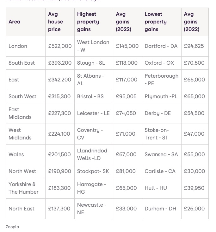This screenshot has width=216, height=232.
Task: Select the Stoke-on-Trent - ST cell
Action: point(157,134)
